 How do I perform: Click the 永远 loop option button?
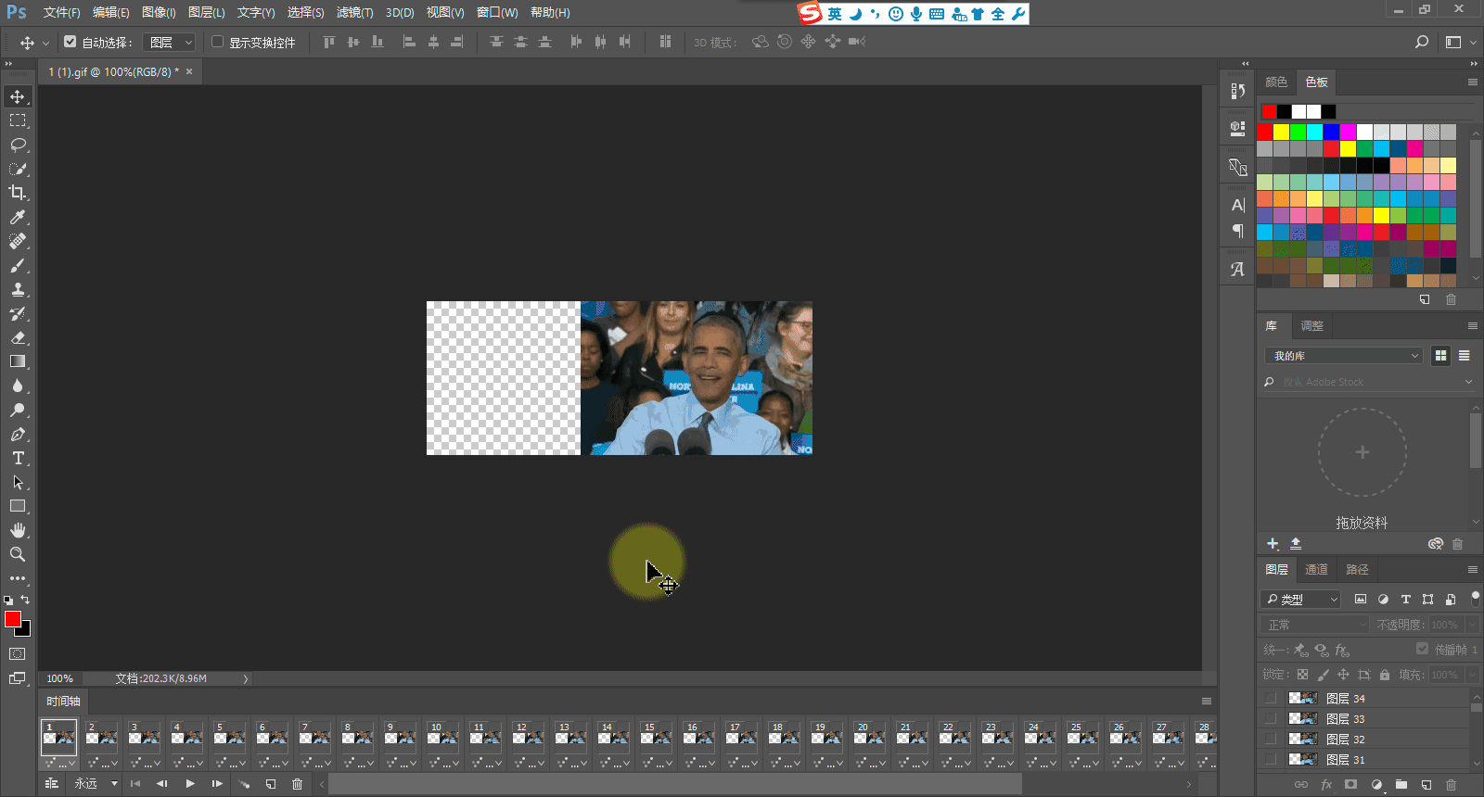(96, 784)
